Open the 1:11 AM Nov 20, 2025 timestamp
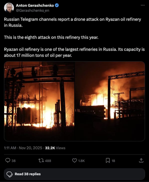The image size is (149, 182). (x=23, y=148)
